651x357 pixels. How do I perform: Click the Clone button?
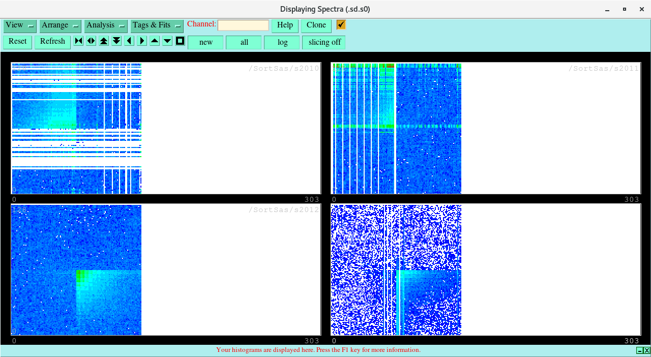(x=316, y=25)
